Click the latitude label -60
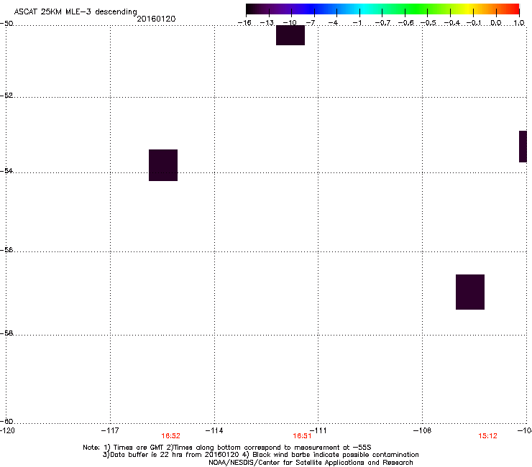This screenshot has width=532, height=467. pos(6,421)
